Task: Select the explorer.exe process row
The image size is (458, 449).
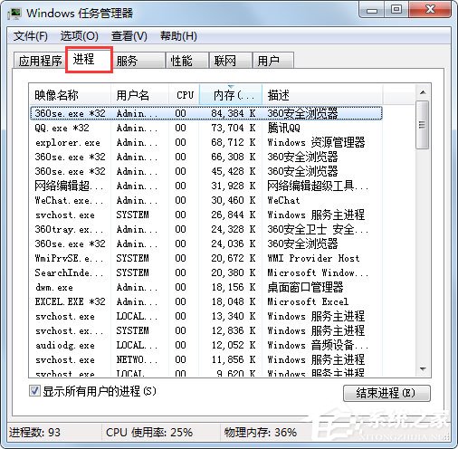Action: (x=206, y=142)
